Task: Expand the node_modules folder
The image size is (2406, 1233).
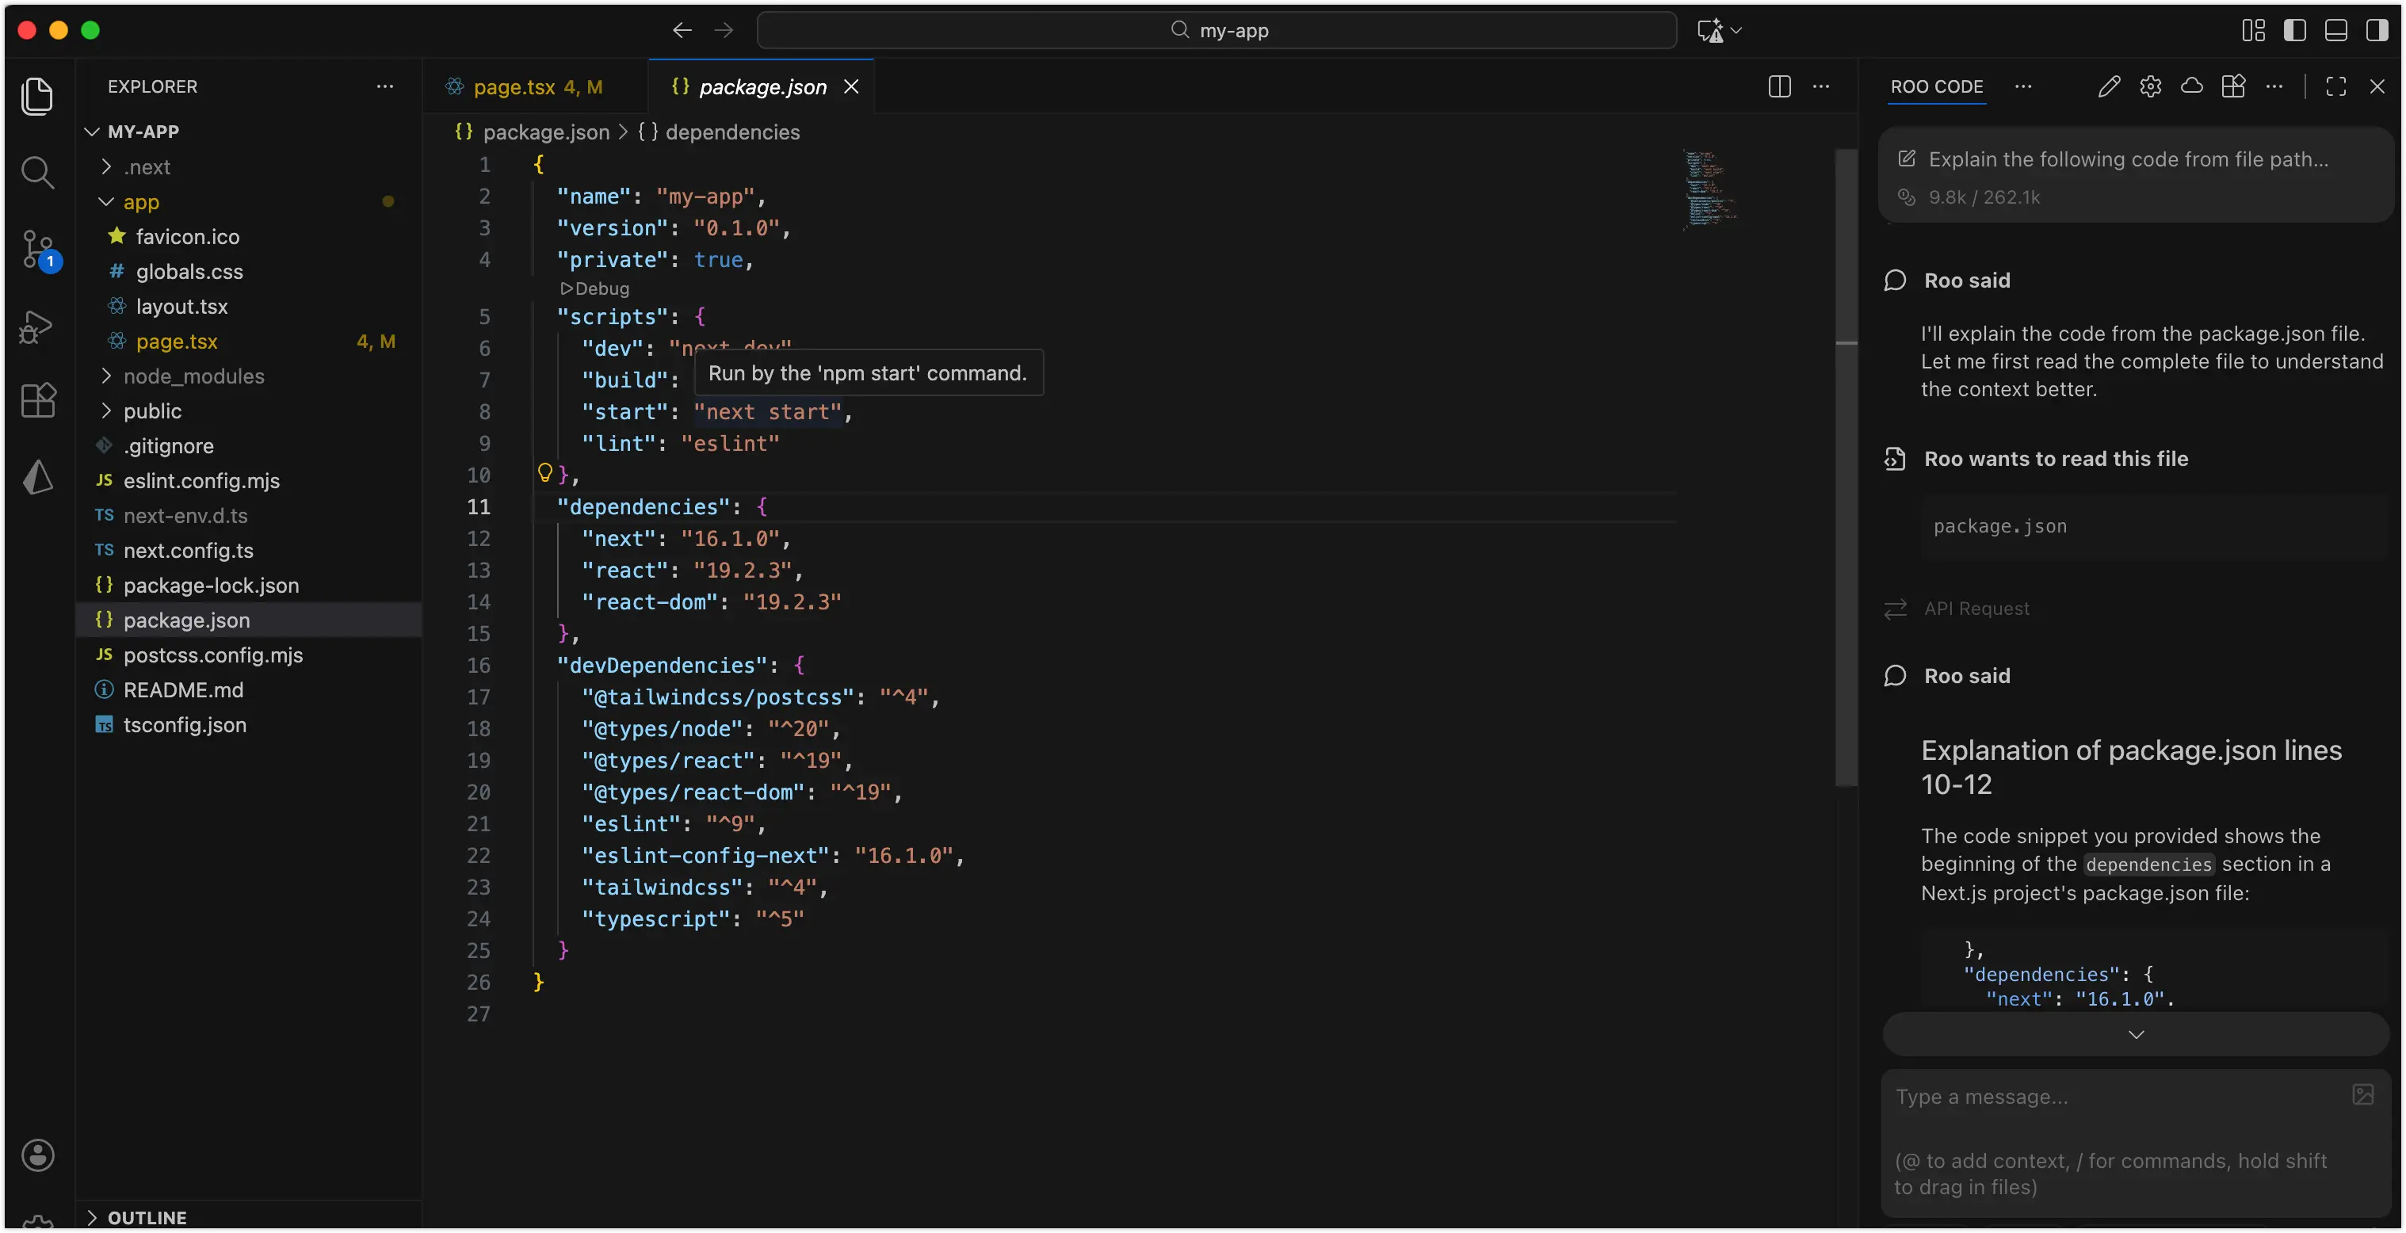Action: pyautogui.click(x=193, y=376)
